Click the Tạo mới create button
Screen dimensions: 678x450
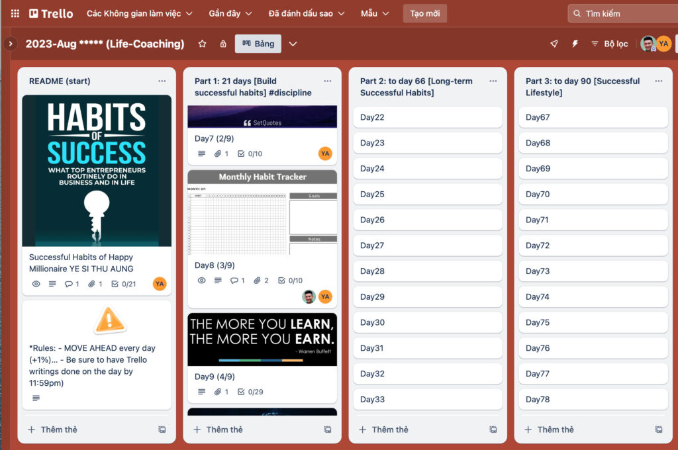coord(425,13)
